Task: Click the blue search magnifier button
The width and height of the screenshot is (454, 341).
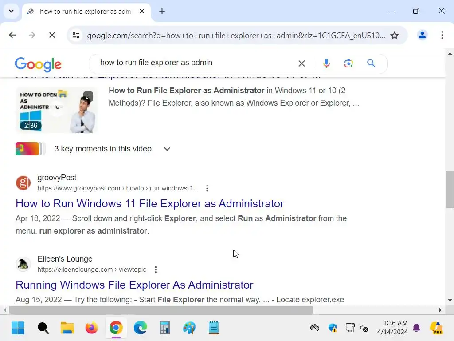Action: (x=371, y=63)
